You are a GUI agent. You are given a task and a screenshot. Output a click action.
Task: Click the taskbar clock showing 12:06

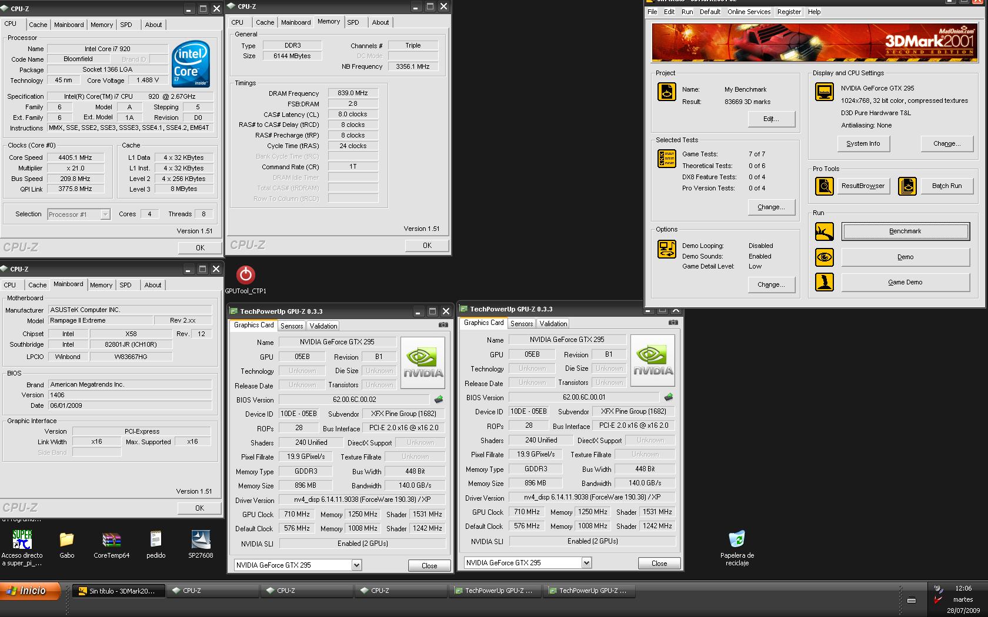click(963, 588)
